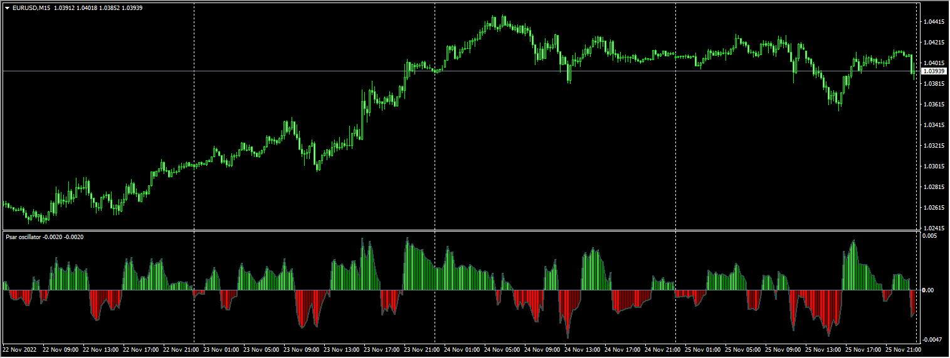Click the 24 Nov 13:00 time label

coord(583,350)
